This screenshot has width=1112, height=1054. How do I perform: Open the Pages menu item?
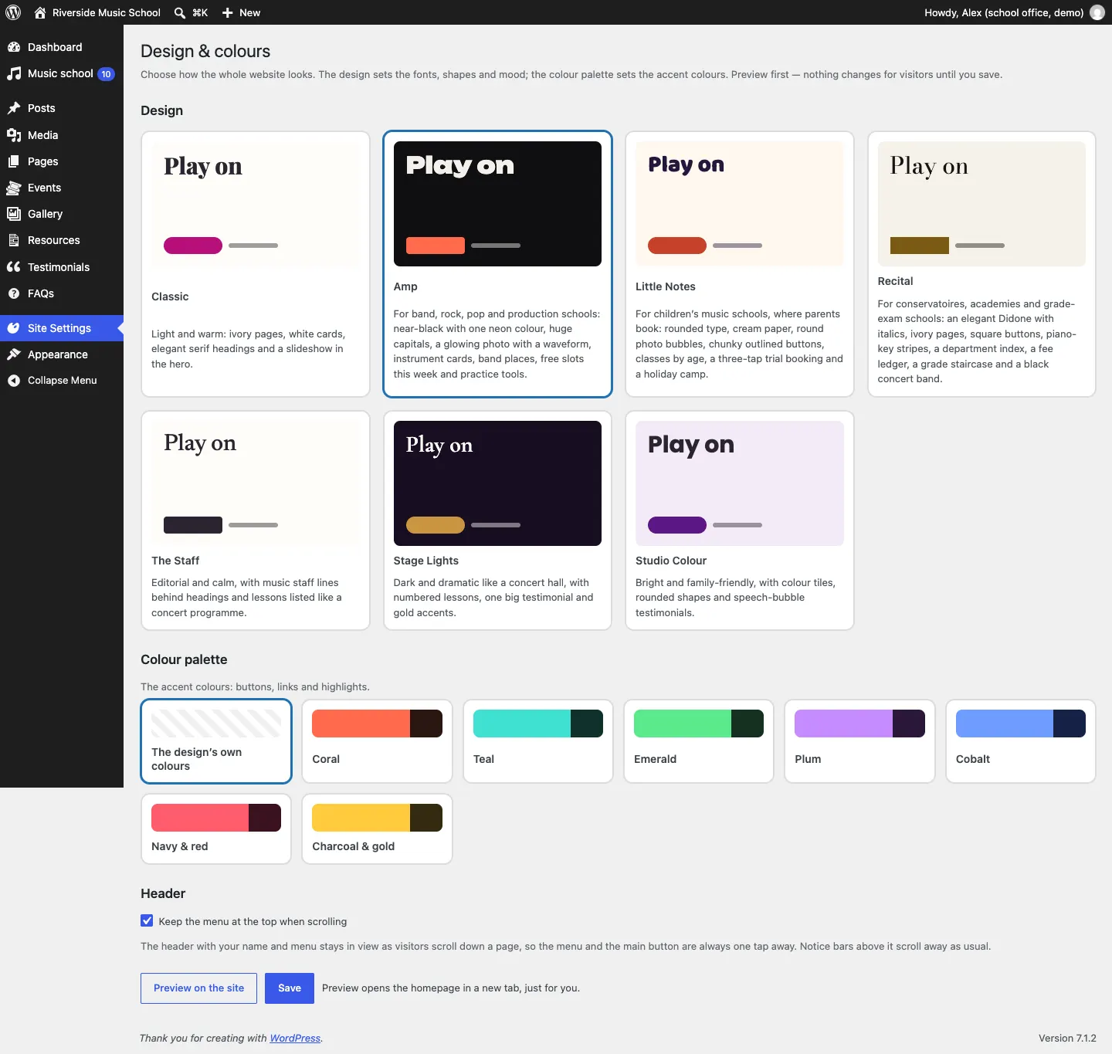(x=62, y=161)
